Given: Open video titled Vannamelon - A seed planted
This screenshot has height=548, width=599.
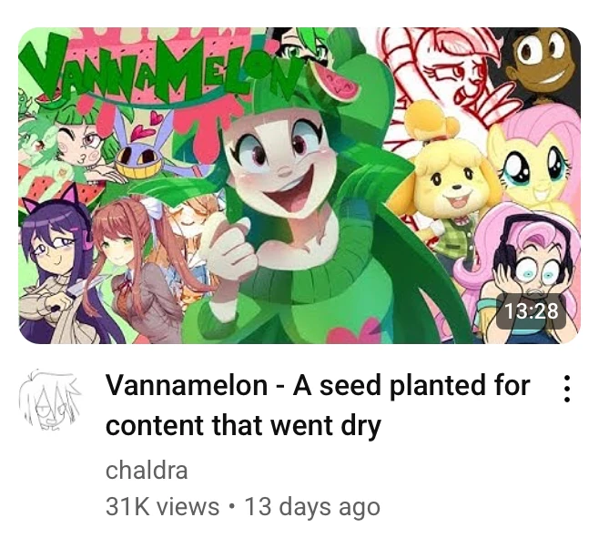Looking at the screenshot, I should [317, 405].
